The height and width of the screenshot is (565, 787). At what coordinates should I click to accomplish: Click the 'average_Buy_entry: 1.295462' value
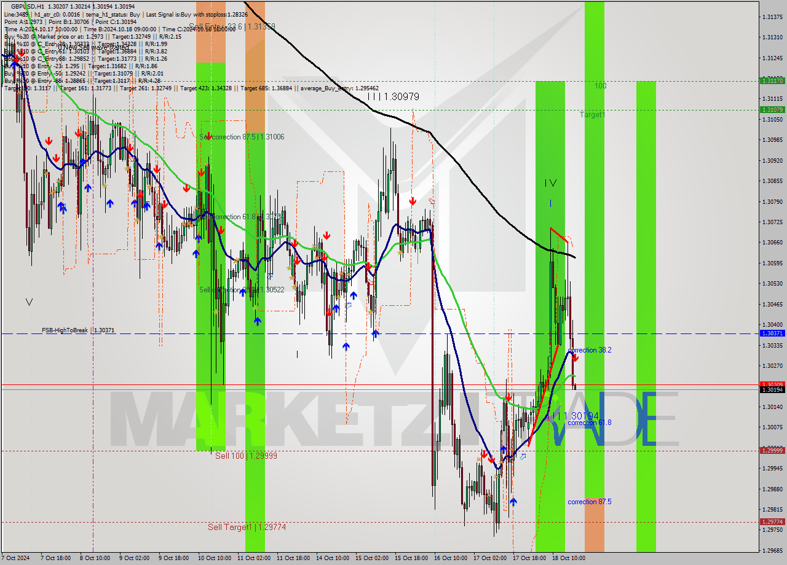pyautogui.click(x=339, y=88)
